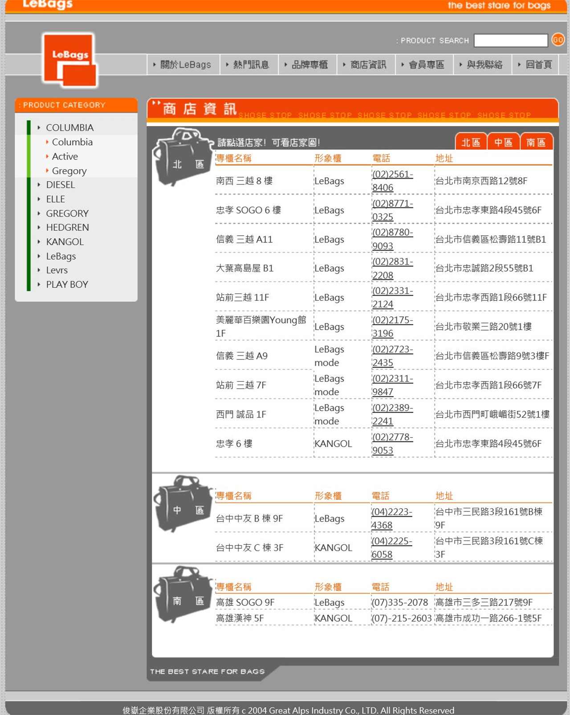This screenshot has height=715, width=570.
Task: Click phone link (02)2831-2208
Action: [392, 268]
